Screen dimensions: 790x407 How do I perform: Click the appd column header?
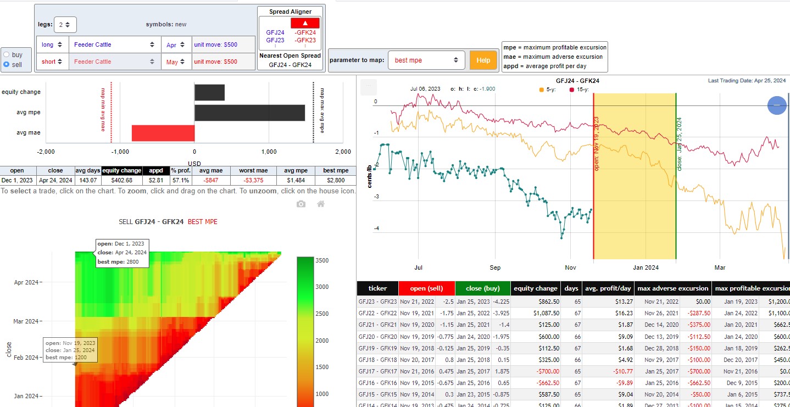coord(156,171)
